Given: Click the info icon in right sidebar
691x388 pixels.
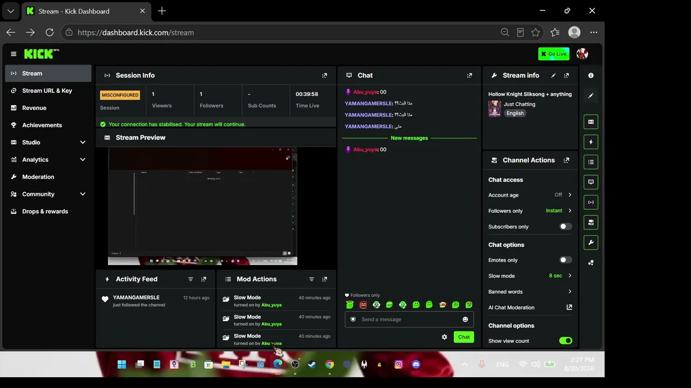Looking at the screenshot, I should pos(591,75).
